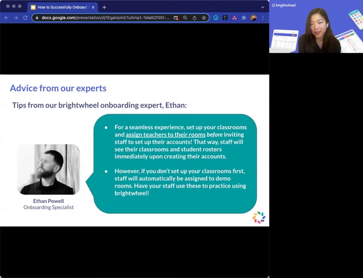The width and height of the screenshot is (363, 278).
Task: Select the 'How to Successfully Onboard' tab
Action: [62, 8]
